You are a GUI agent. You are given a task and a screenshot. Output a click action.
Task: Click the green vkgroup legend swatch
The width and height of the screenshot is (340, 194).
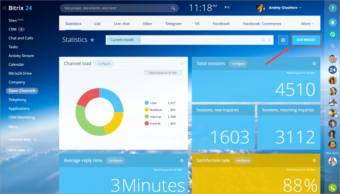point(146,116)
